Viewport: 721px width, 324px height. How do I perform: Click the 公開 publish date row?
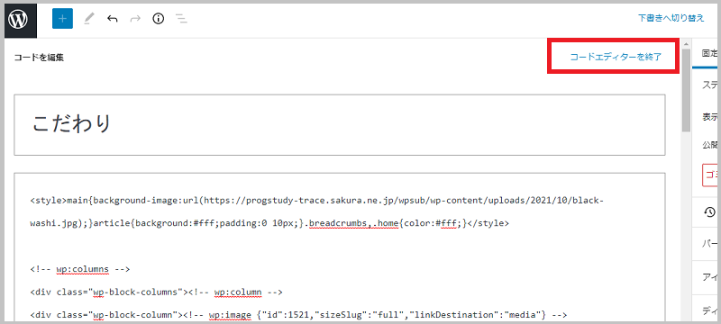[710, 145]
